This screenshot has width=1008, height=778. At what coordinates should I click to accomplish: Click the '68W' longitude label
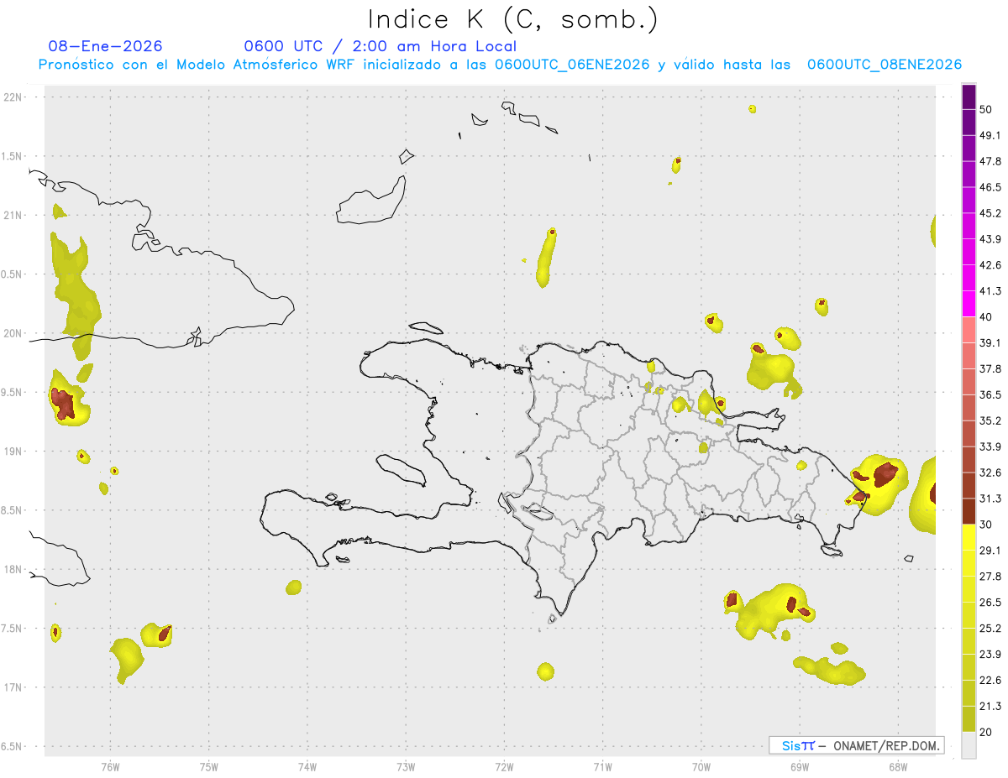pos(898,766)
